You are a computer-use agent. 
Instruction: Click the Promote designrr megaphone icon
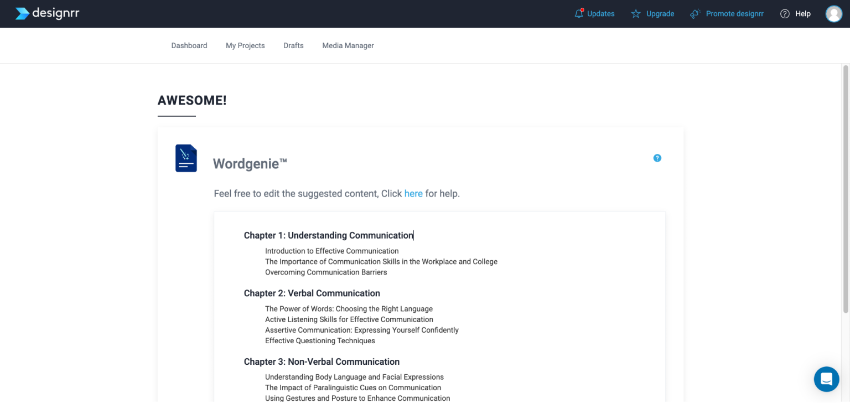coord(696,14)
